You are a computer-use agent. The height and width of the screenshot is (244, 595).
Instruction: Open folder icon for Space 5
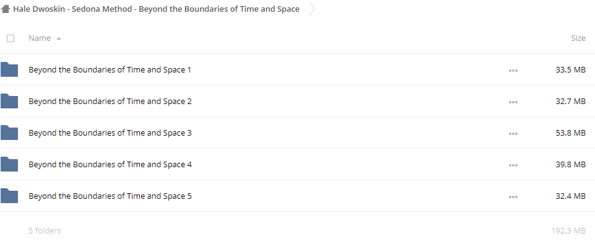(9, 196)
